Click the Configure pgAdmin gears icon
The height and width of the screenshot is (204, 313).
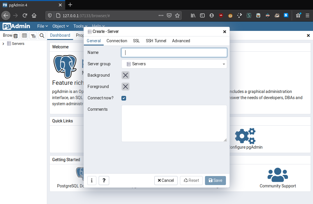[x=245, y=136]
